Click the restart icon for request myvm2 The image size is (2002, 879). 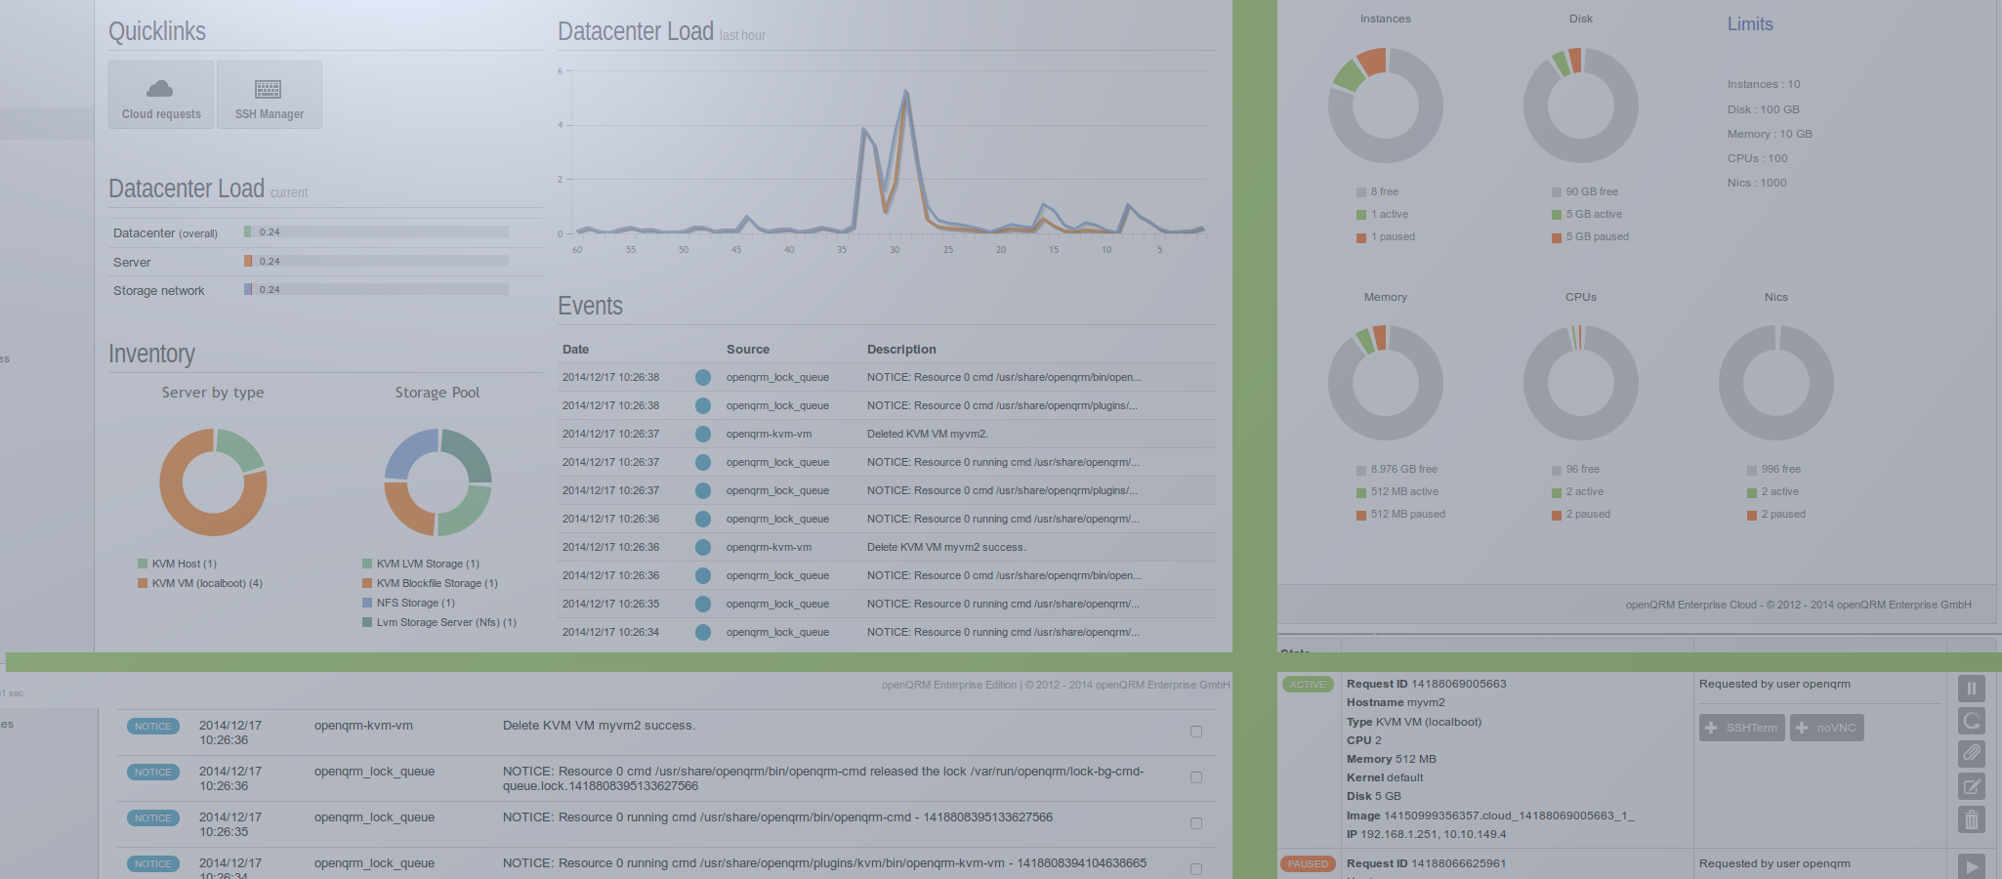click(1971, 721)
